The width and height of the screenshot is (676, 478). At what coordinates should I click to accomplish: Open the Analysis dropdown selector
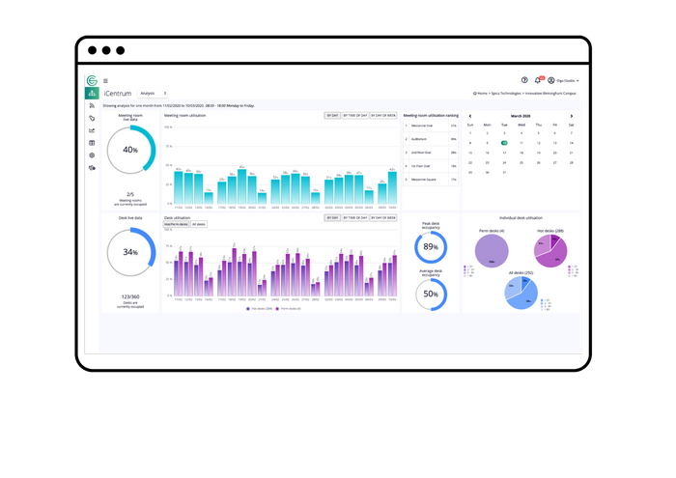pyautogui.click(x=150, y=94)
